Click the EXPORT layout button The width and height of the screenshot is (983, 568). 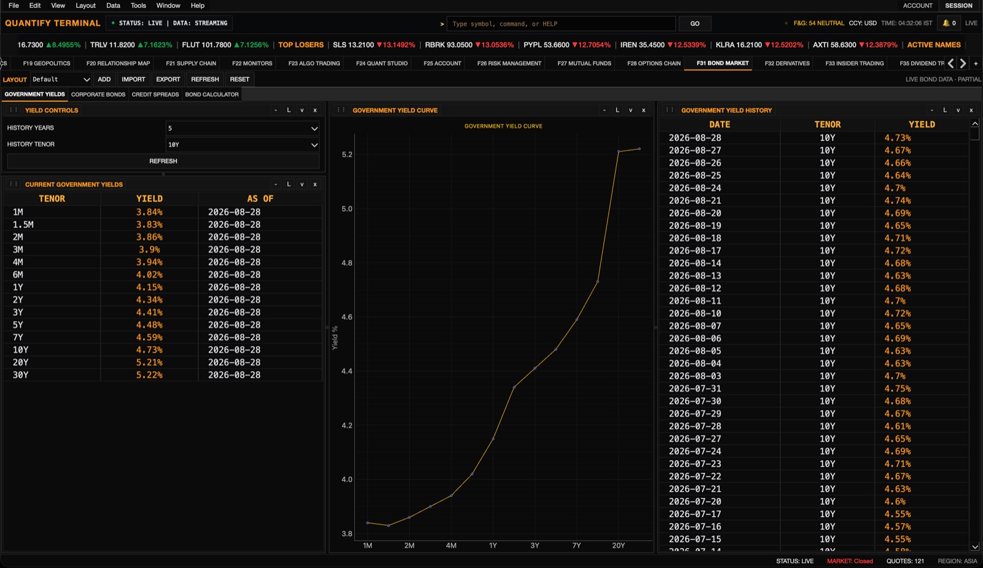pos(168,79)
